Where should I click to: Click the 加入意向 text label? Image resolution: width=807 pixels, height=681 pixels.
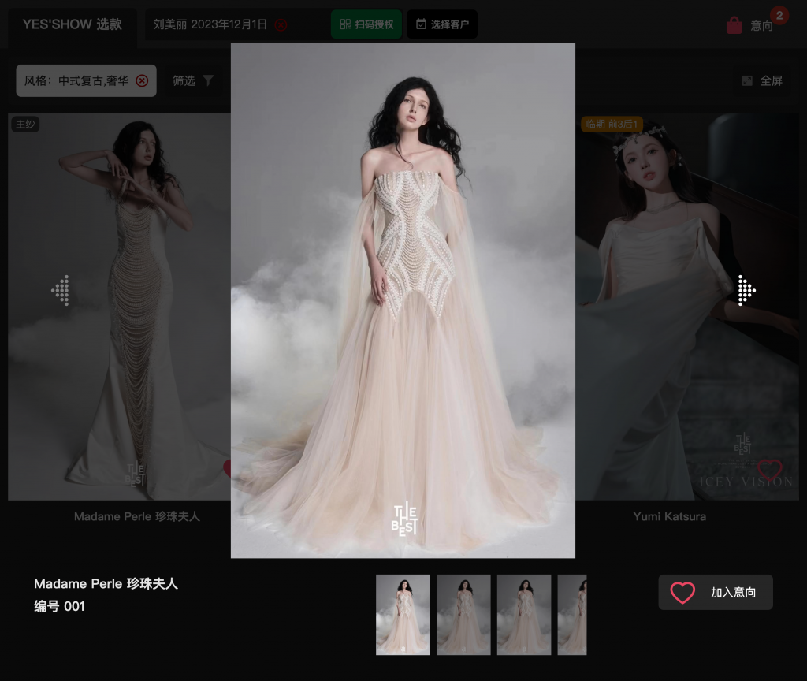pos(733,593)
